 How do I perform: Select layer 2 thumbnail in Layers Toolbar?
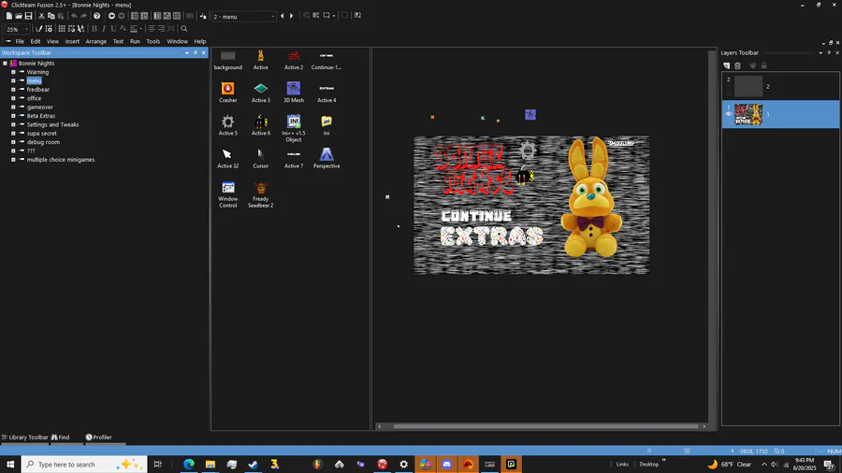pos(748,86)
